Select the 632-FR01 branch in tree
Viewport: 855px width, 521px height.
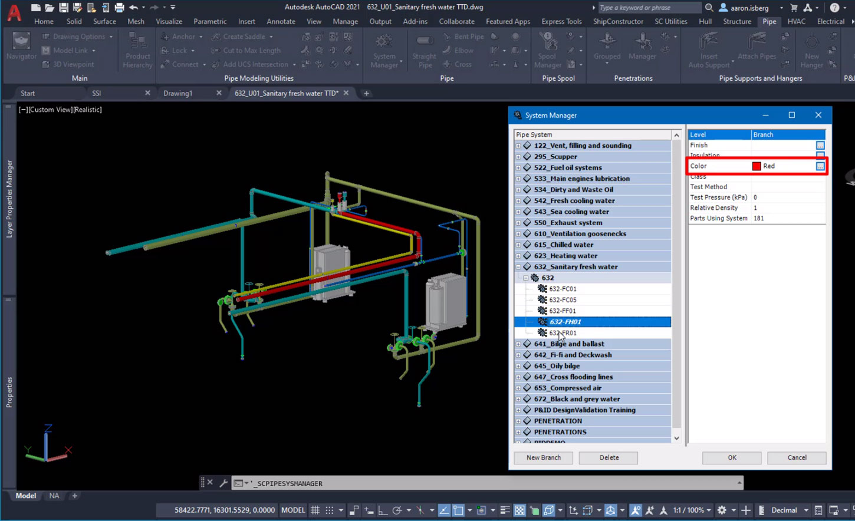(563, 333)
